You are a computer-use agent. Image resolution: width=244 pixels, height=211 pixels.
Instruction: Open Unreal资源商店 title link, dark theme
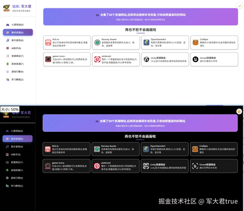pyautogui.click(x=207, y=165)
